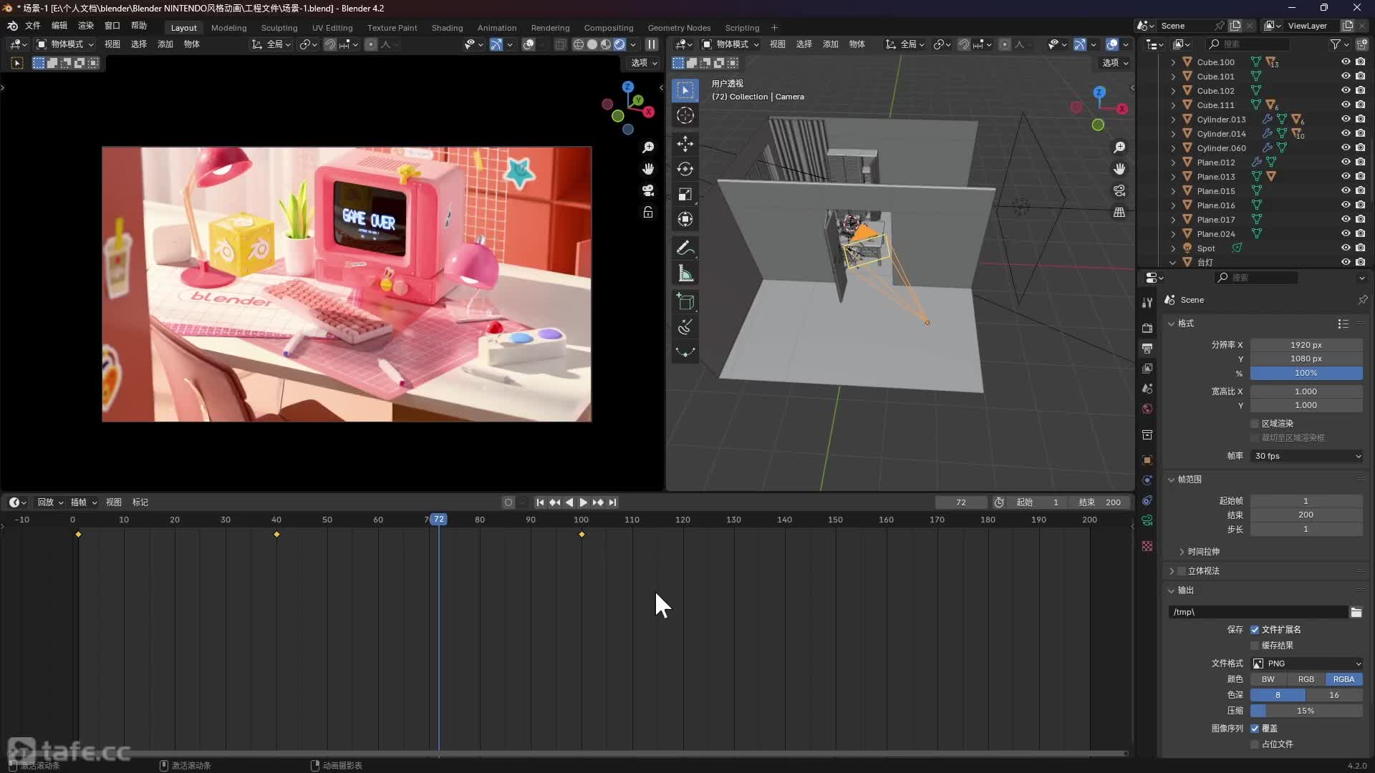
Task: Switch to the Geometry Nodes workspace tab
Action: 679,28
